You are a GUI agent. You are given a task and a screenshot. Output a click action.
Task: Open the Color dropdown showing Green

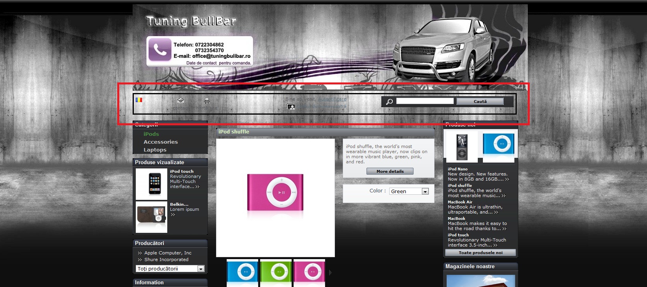409,191
